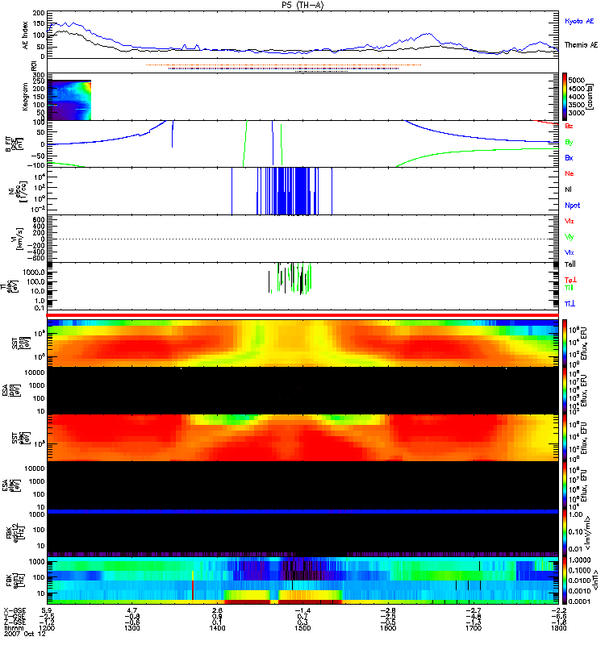Click the ROI panel label
Image resolution: width=605 pixels, height=645 pixels.
(x=35, y=65)
